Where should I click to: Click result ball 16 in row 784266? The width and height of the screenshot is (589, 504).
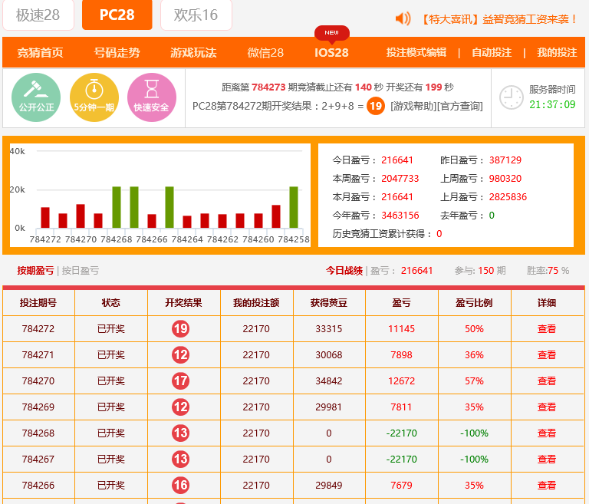[x=181, y=485]
